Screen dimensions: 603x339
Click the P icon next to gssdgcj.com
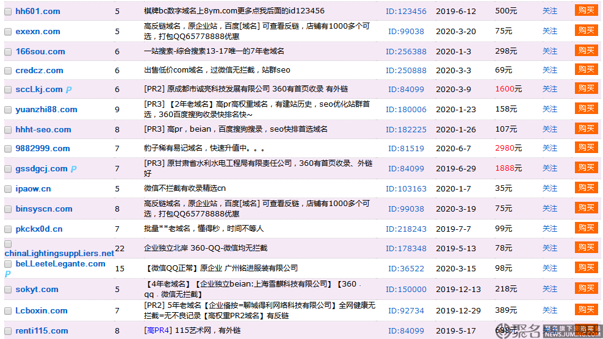coord(74,169)
